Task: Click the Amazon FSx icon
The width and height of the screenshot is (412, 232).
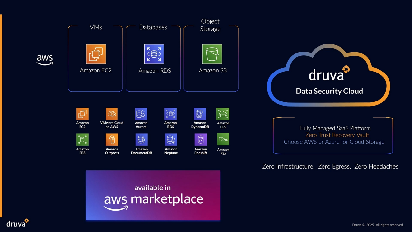Action: (x=223, y=140)
